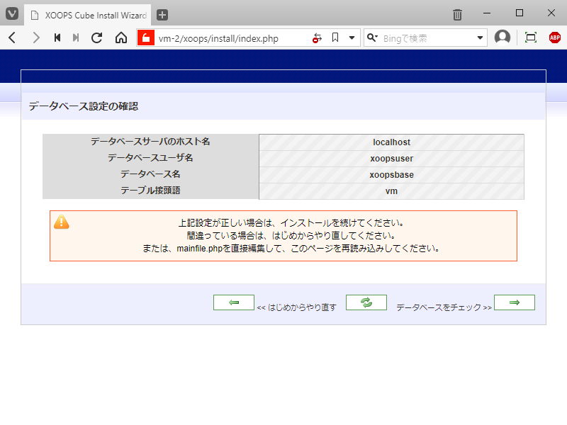Open the user profile avatar
The width and height of the screenshot is (567, 425).
pos(503,38)
